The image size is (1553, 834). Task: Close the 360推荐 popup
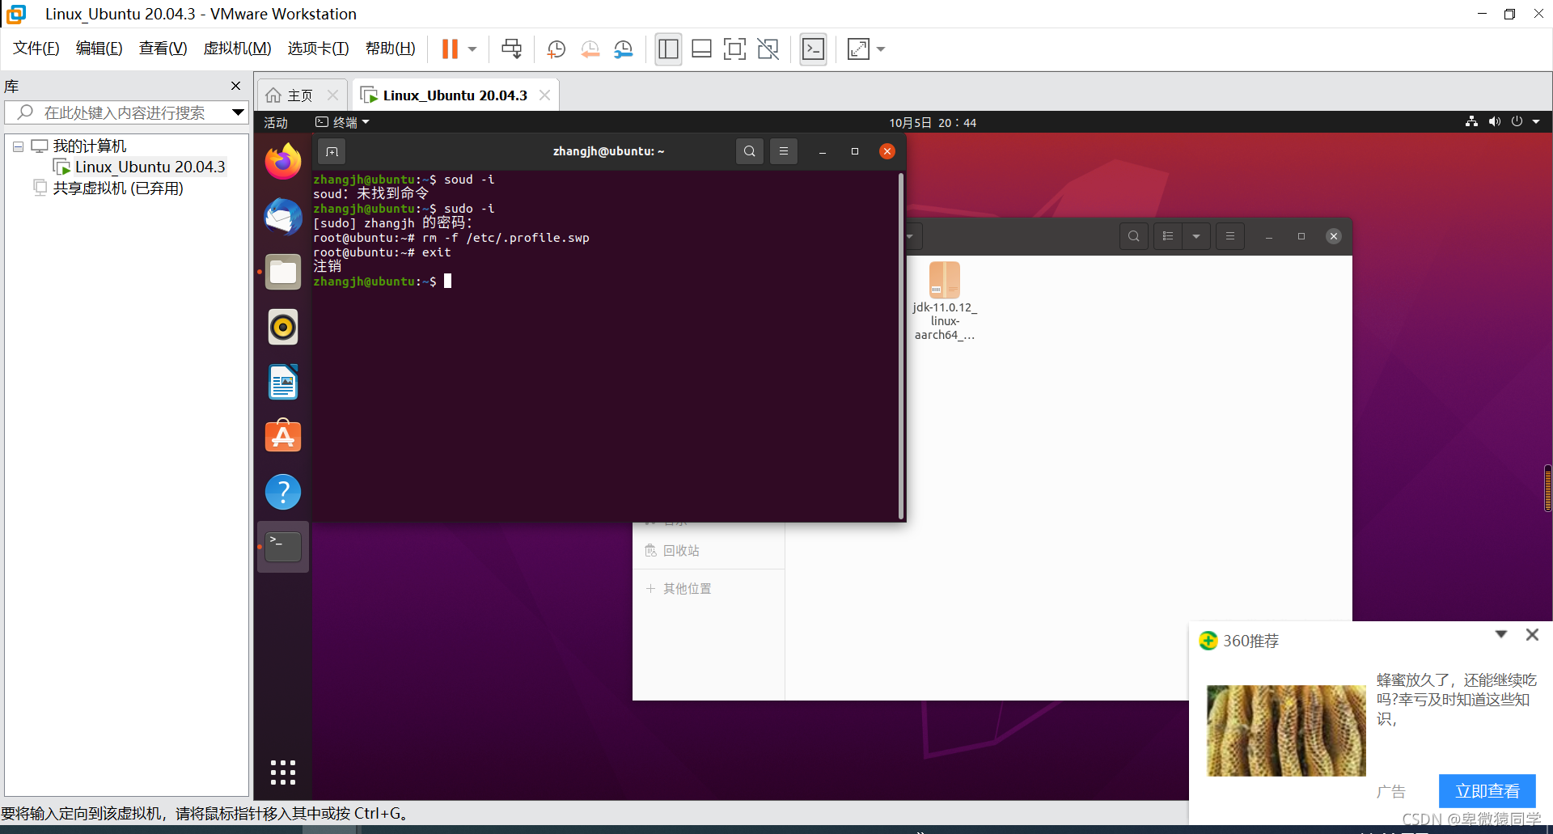click(x=1532, y=635)
